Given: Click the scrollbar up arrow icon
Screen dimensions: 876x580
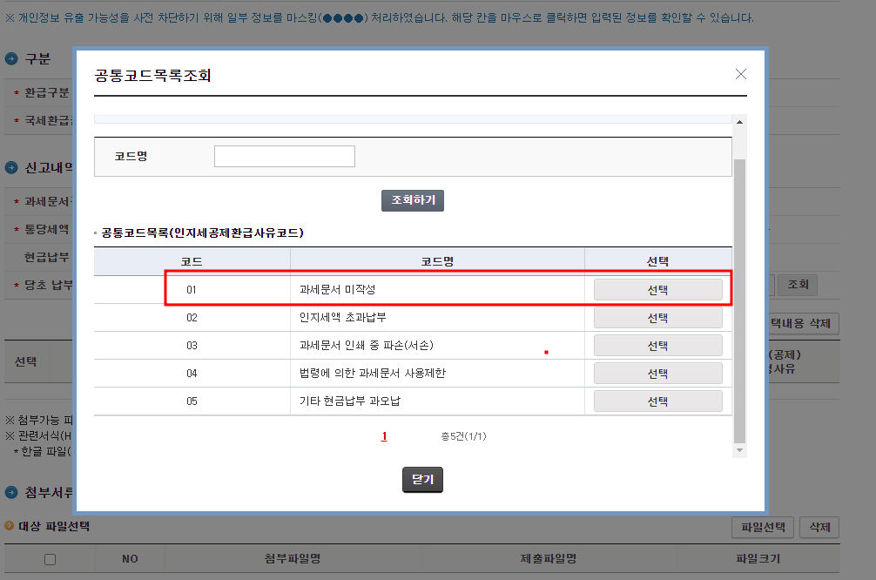Looking at the screenshot, I should pyautogui.click(x=739, y=123).
